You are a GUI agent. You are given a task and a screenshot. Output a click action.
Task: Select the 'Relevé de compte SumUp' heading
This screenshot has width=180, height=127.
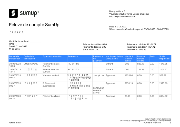coord(34,25)
